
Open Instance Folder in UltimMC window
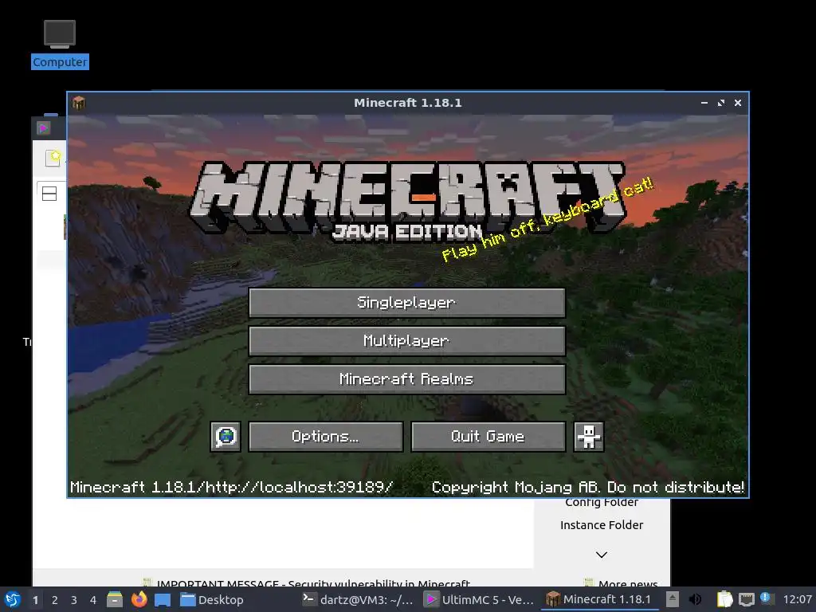click(602, 525)
